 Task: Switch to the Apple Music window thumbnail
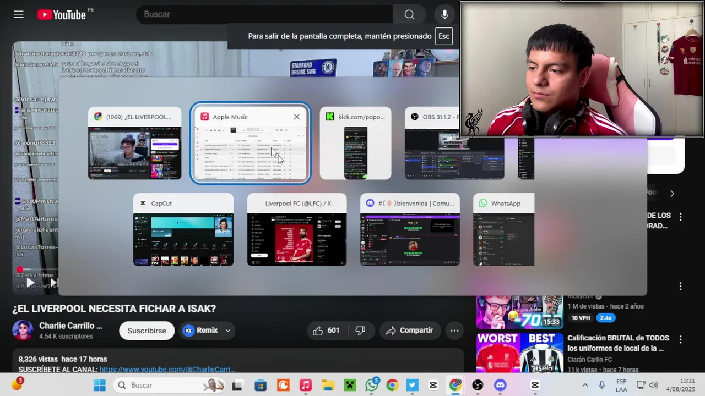pyautogui.click(x=251, y=144)
